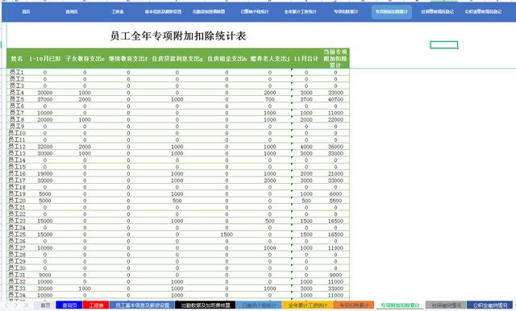This screenshot has height=311, width=516.
Task: Select 30000 in the 员工4 row
Action: 45,93
